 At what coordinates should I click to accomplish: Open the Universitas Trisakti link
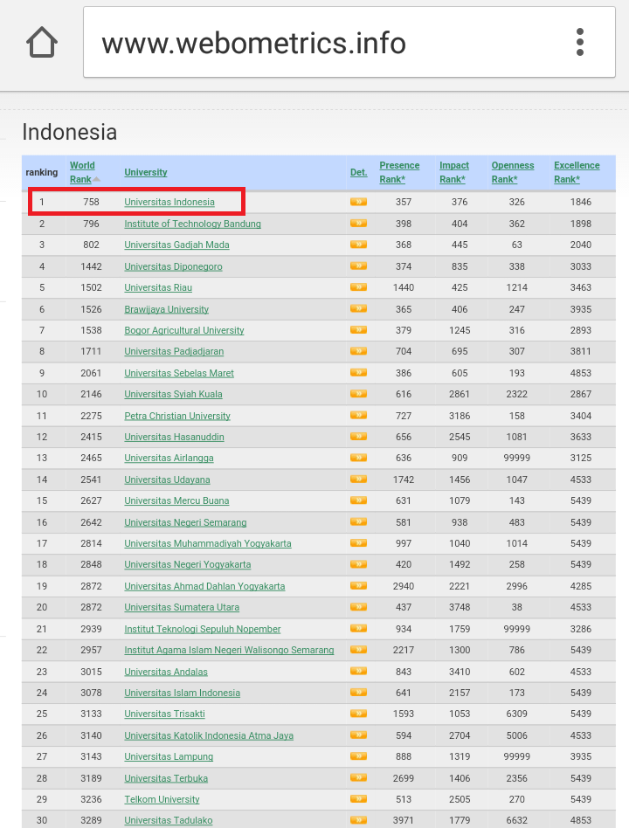click(165, 714)
